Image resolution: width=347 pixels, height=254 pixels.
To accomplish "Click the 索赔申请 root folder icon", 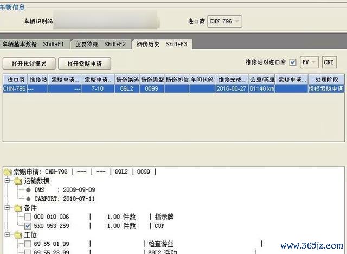I will 8,172.
